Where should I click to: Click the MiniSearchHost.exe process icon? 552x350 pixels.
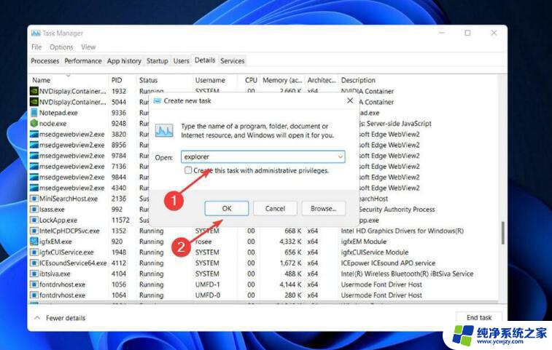coord(34,199)
